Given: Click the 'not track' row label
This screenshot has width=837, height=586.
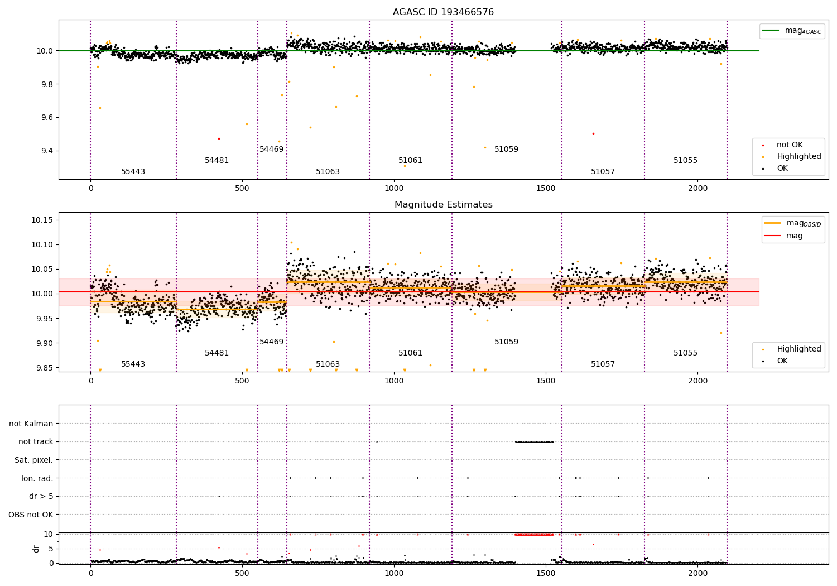Looking at the screenshot, I should [36, 442].
